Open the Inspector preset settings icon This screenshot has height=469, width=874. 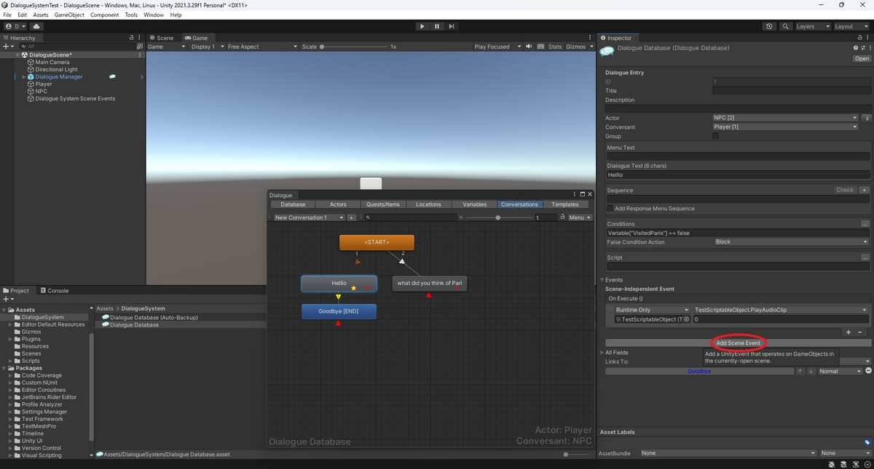click(x=862, y=48)
